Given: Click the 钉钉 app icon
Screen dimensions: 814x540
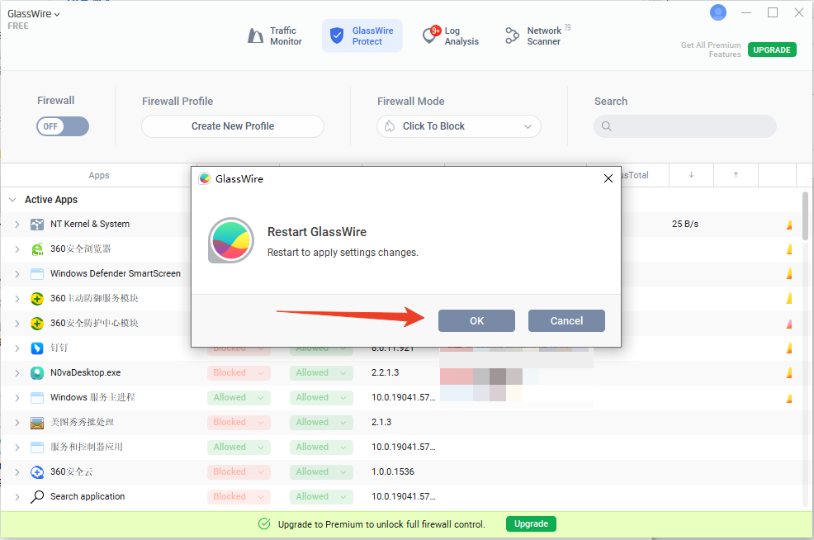Looking at the screenshot, I should (37, 348).
